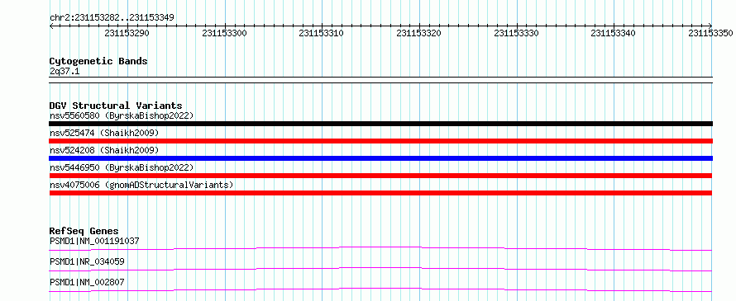Select transcript label PSMD1|NM_001191037
Screen dimensions: 736x301
point(94,241)
